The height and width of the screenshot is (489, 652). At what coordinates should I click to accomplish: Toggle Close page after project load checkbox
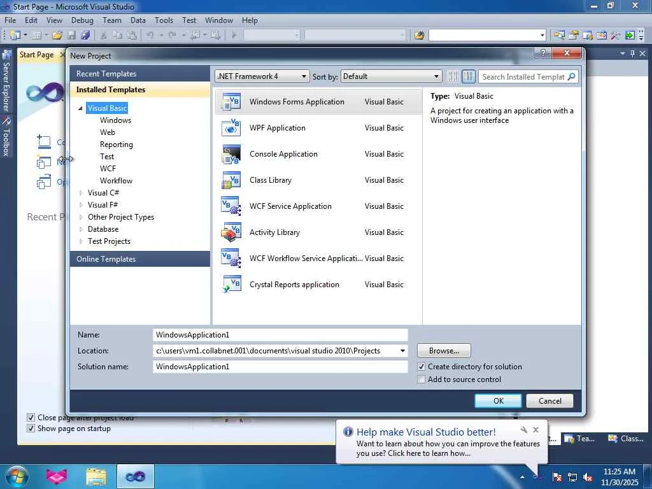(x=31, y=417)
